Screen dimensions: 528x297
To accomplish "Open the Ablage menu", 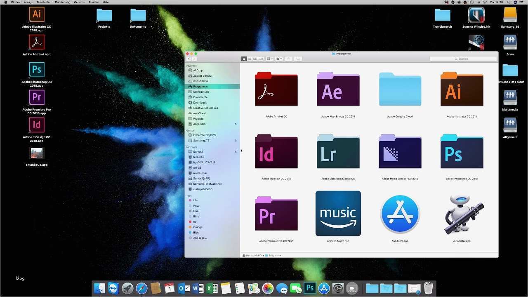I will coord(28,2).
